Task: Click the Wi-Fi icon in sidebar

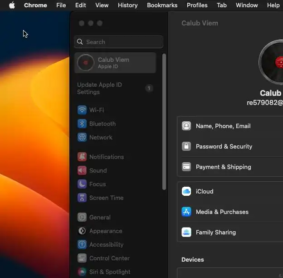Action: coord(82,110)
